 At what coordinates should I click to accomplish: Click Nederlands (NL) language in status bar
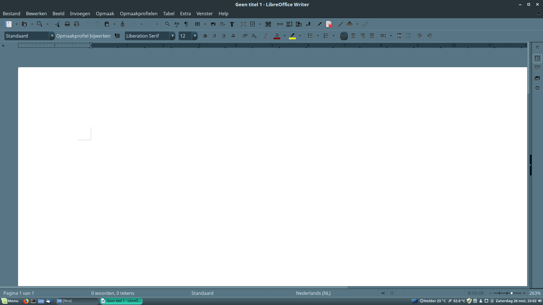(313, 293)
